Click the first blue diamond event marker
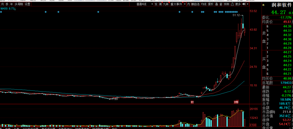 (1, 12)
